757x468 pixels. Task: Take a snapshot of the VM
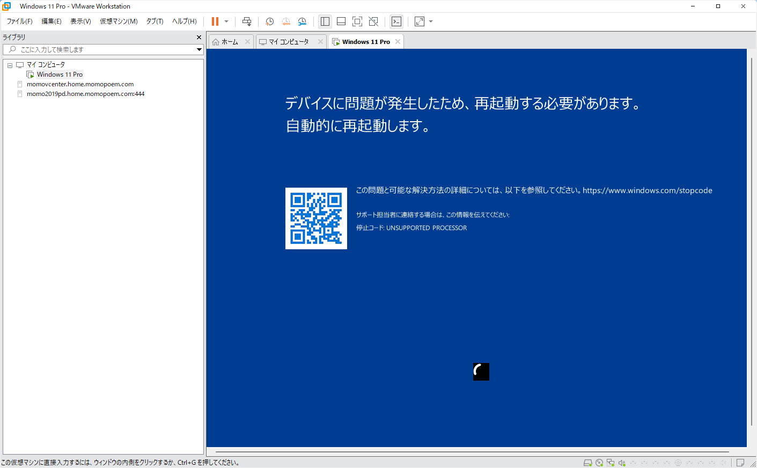pyautogui.click(x=269, y=21)
